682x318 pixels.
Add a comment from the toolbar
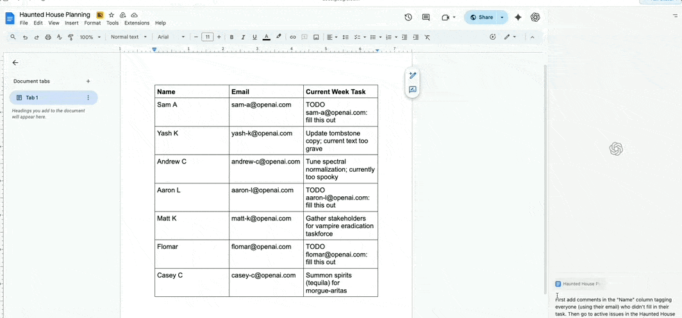[x=304, y=37]
